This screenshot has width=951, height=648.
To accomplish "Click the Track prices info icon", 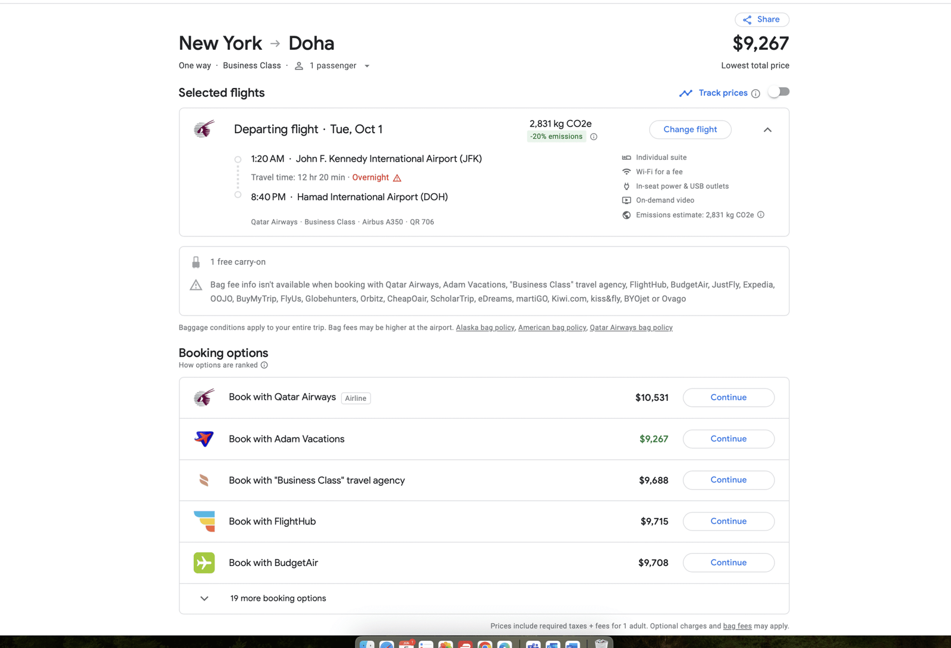I will pos(755,93).
